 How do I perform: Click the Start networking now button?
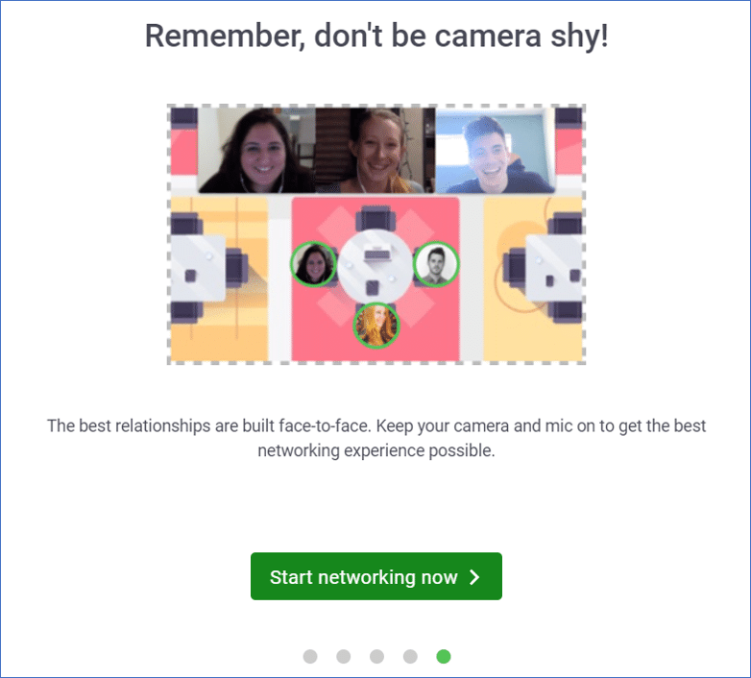(375, 576)
